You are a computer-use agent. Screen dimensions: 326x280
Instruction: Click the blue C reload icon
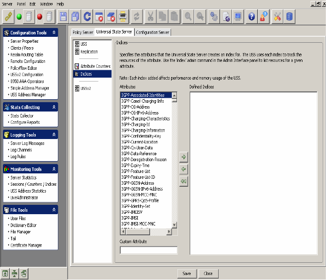point(87,16)
